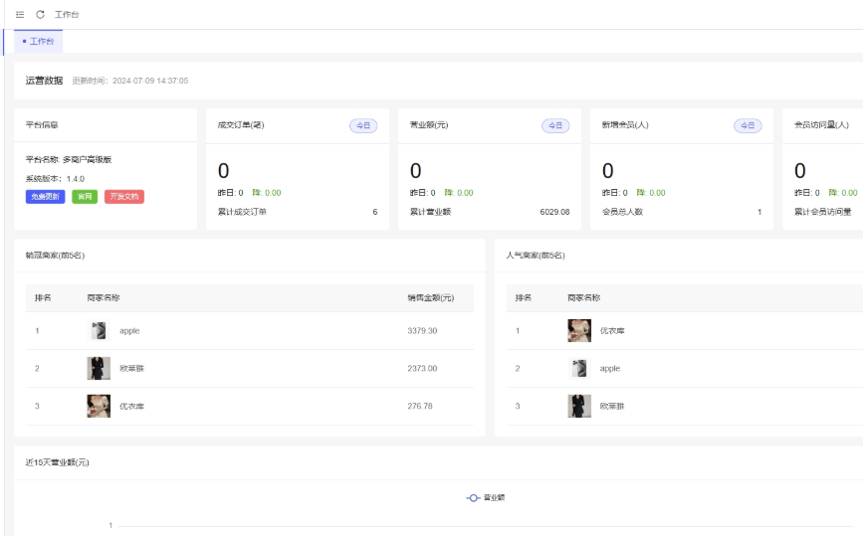Image resolution: width=863 pixels, height=536 pixels.
Task: Click apple thumbnail in 人气商家 list
Action: click(x=578, y=369)
